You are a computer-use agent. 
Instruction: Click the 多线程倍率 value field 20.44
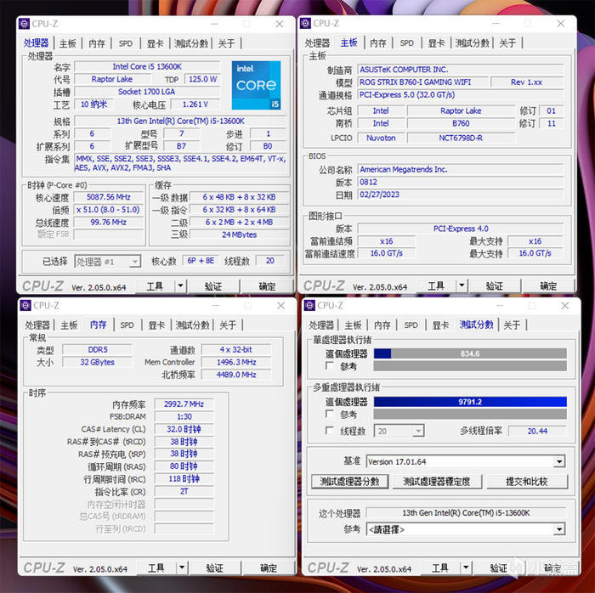537,431
